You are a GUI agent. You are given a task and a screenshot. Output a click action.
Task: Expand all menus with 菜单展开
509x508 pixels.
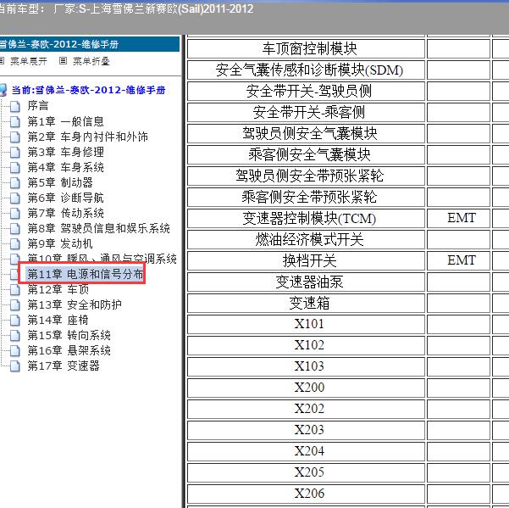click(x=29, y=61)
